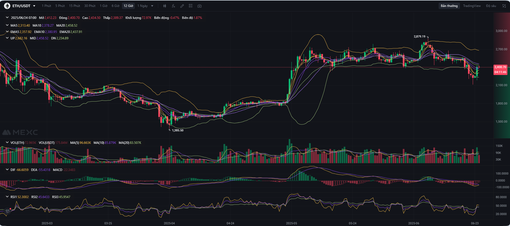
Task: Collapse the VOL(ETH) indicator legend
Action: (x=7, y=143)
